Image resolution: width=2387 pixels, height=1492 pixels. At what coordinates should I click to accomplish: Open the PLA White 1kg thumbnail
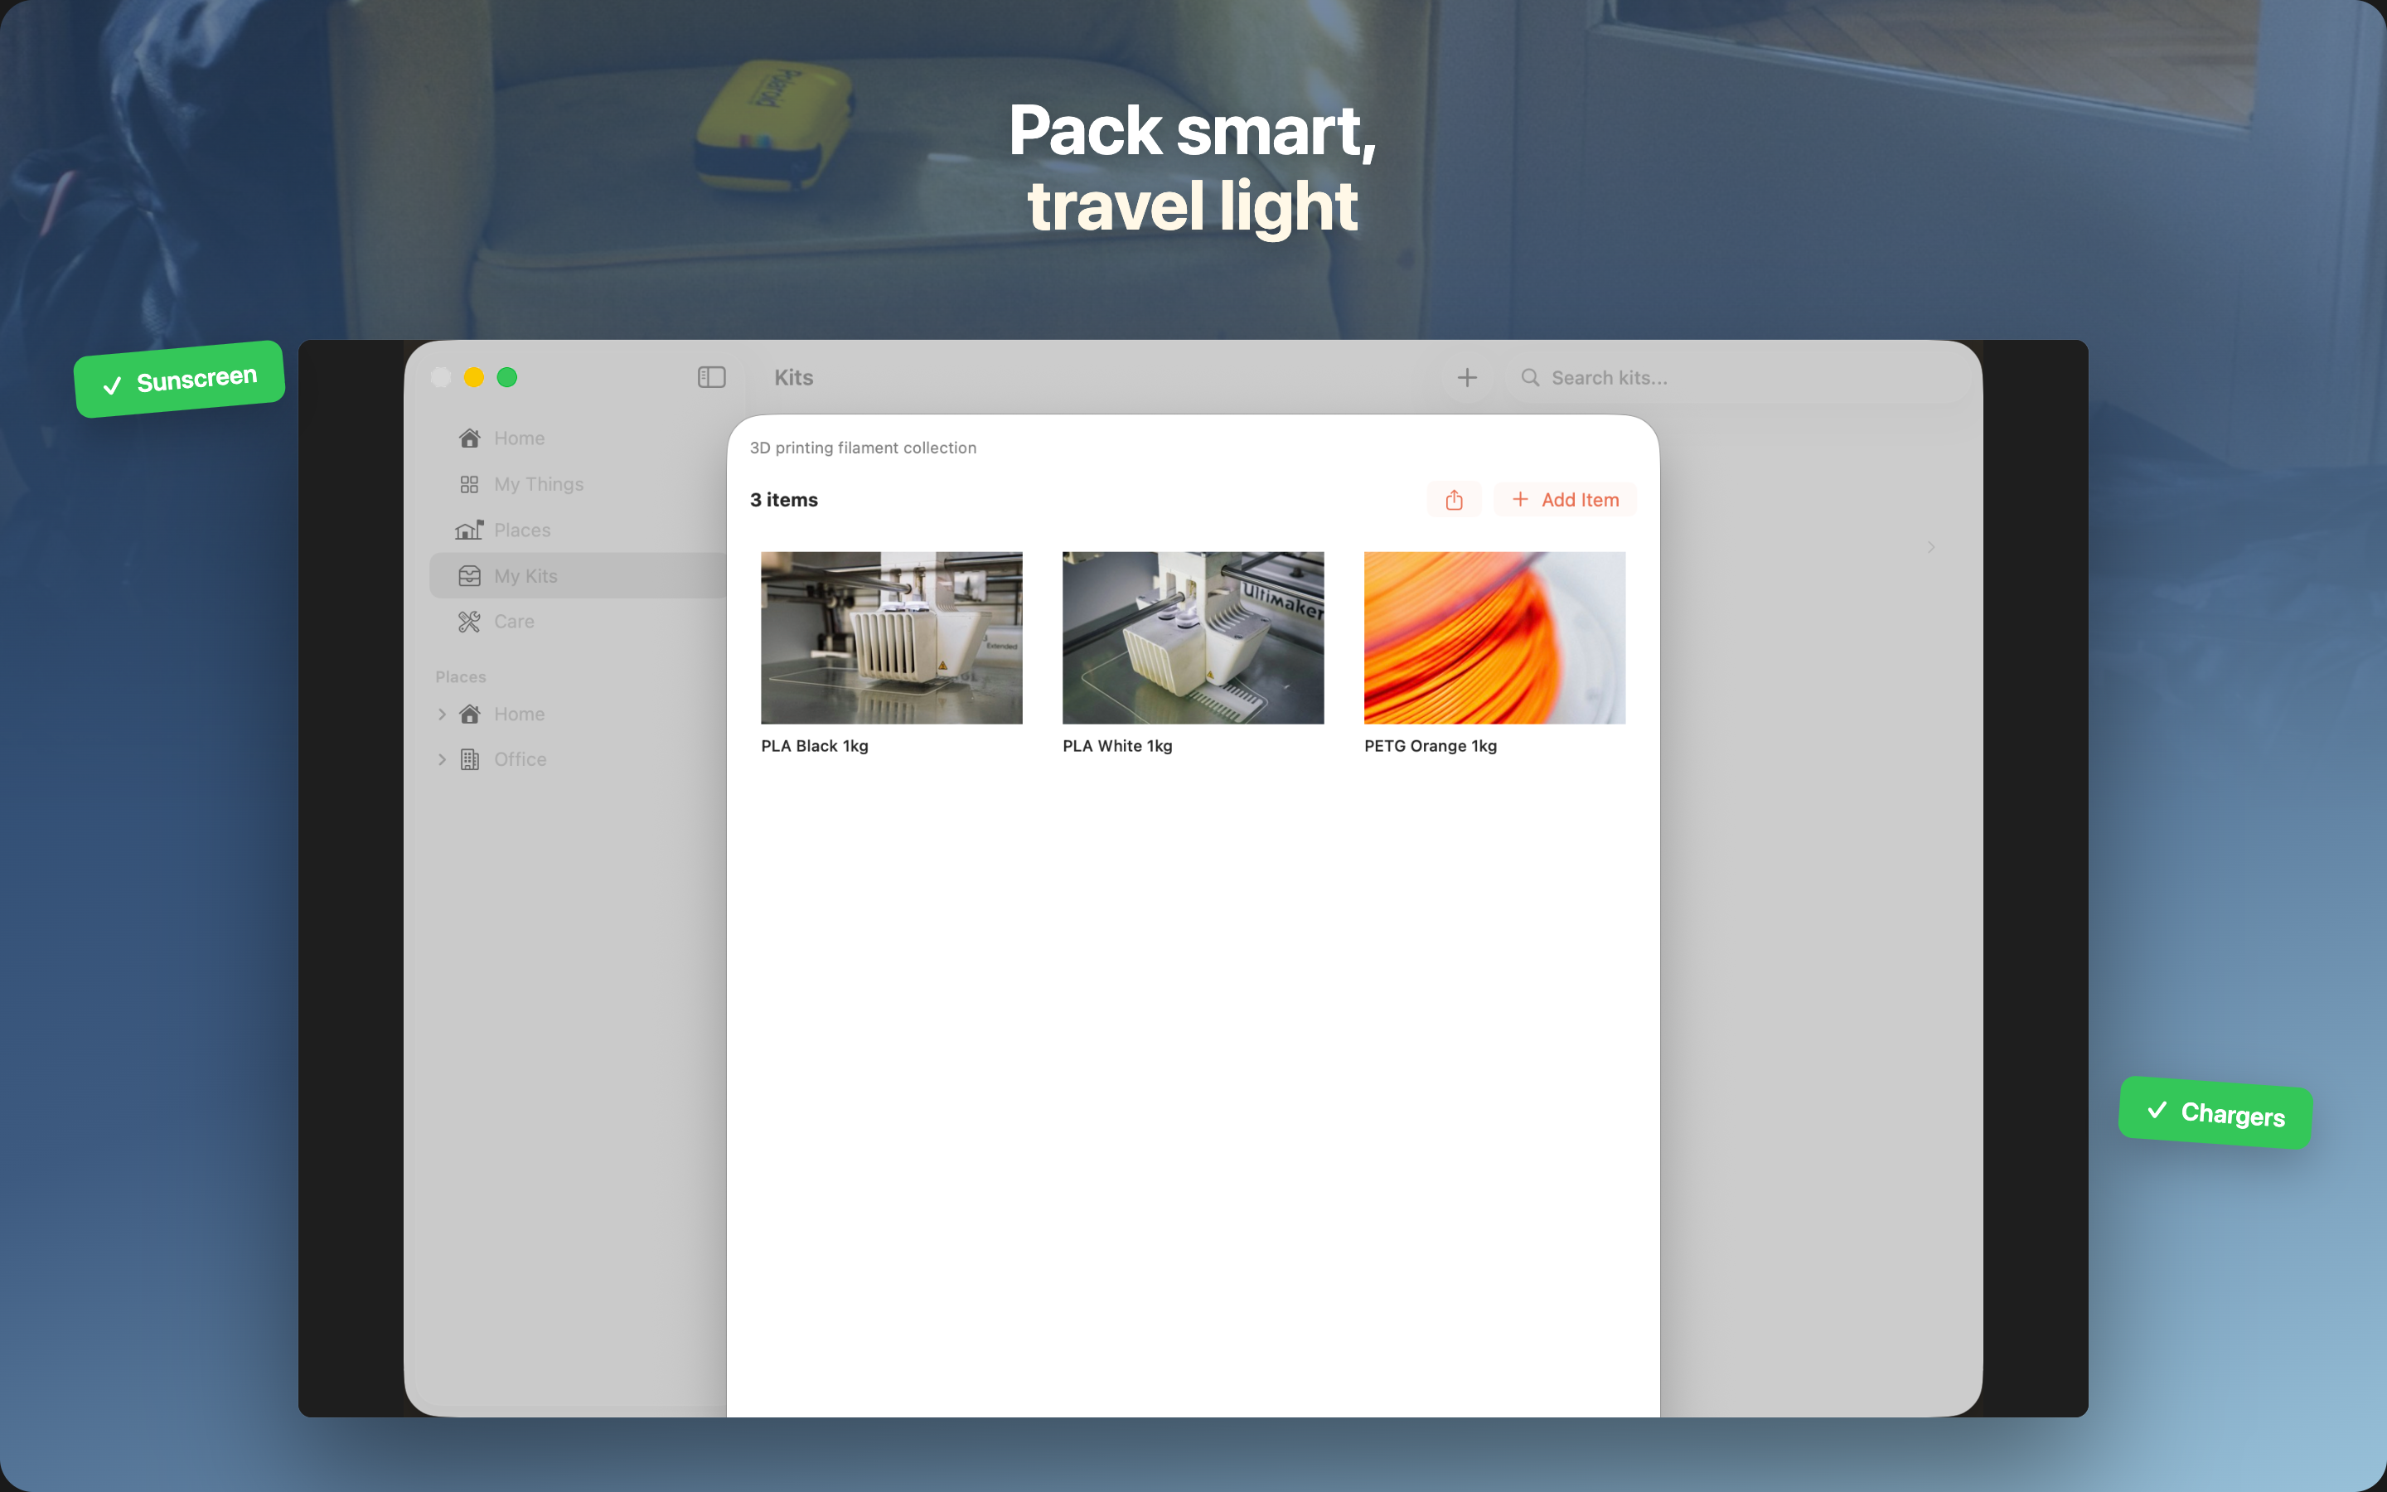(1193, 637)
